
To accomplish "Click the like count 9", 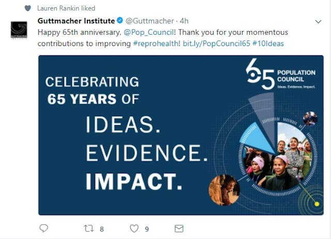I will tap(147, 229).
